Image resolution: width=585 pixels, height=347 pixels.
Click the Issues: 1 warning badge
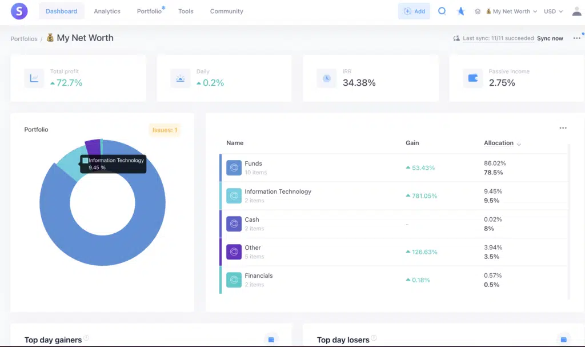165,130
